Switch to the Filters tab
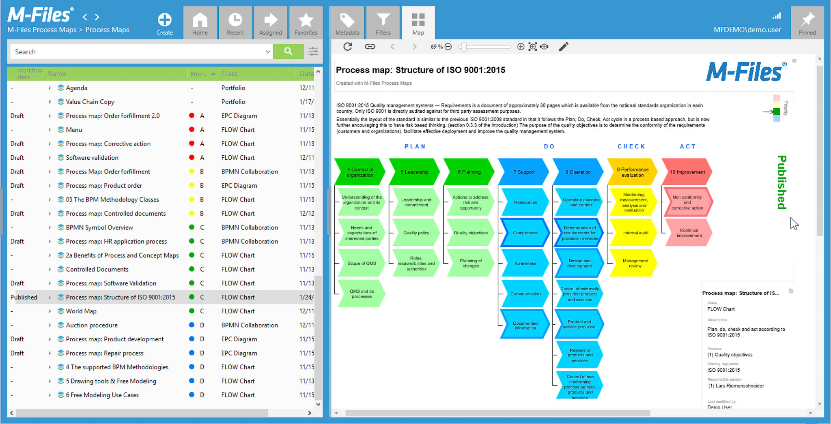 383,23
